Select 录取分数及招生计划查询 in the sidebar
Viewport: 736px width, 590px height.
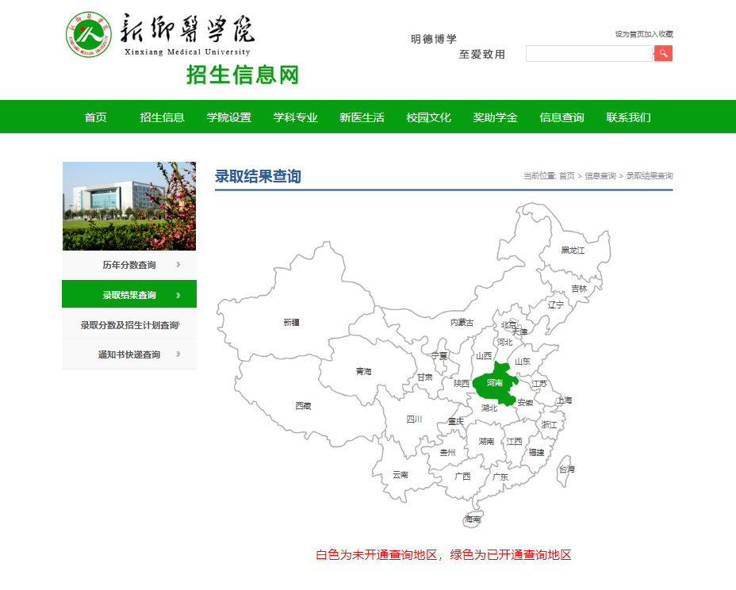point(129,325)
